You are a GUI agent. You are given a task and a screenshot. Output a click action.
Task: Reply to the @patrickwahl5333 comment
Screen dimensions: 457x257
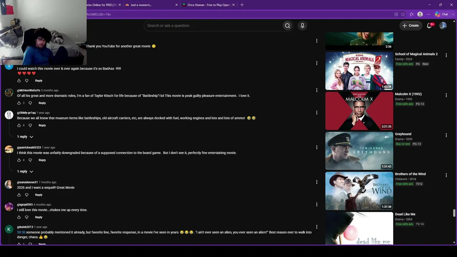(x=42, y=160)
